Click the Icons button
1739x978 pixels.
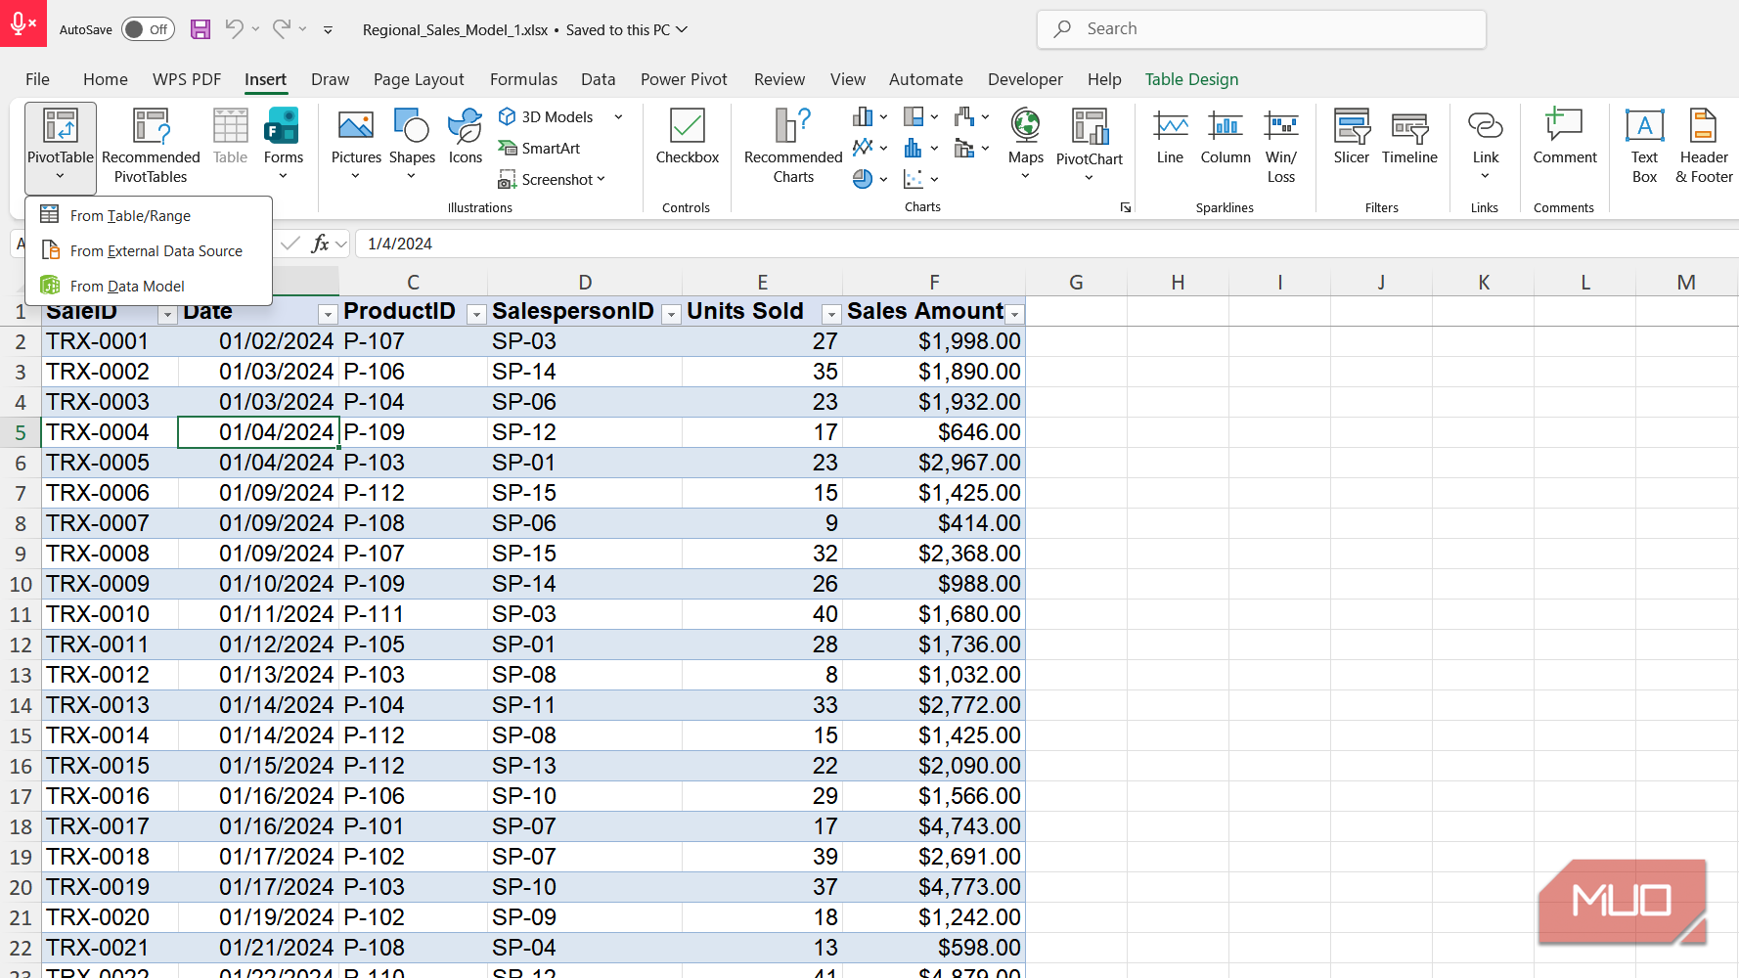point(466,137)
